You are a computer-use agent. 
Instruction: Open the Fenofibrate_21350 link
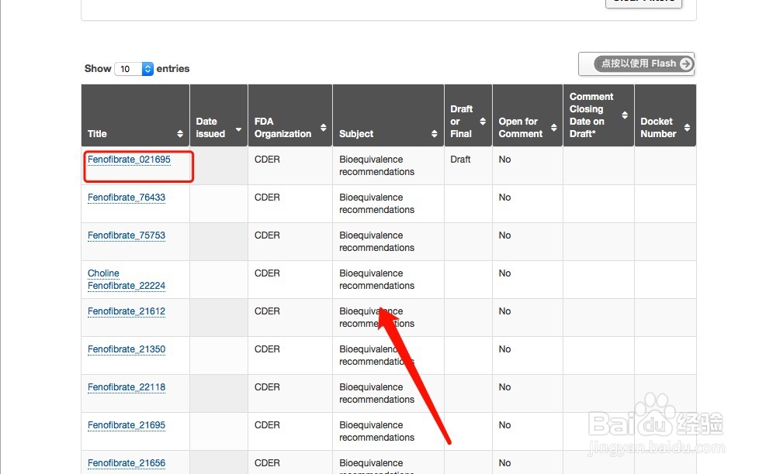127,349
